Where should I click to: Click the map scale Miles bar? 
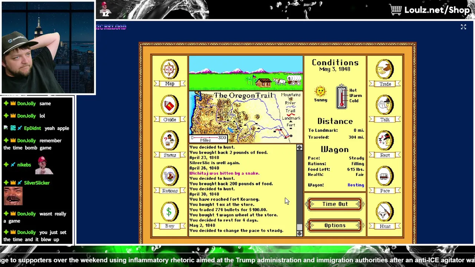click(x=208, y=139)
